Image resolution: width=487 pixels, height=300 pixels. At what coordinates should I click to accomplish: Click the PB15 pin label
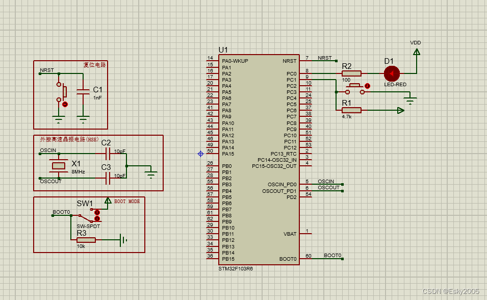228,259
